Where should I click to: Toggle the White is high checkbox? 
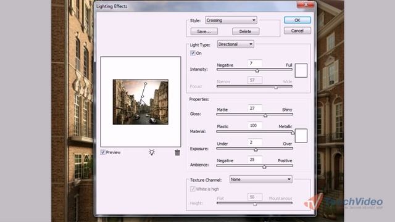click(193, 189)
